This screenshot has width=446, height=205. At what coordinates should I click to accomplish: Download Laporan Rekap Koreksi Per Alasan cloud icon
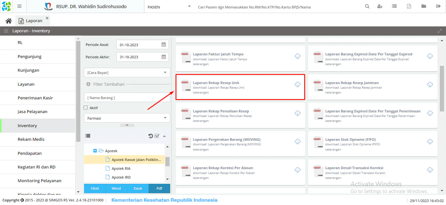pos(298,170)
